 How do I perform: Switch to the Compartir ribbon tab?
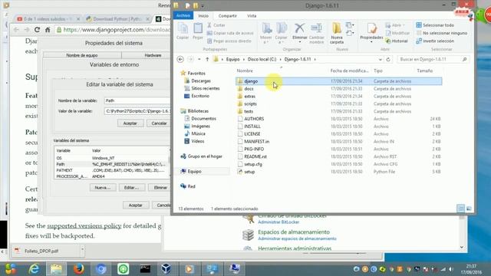click(228, 15)
